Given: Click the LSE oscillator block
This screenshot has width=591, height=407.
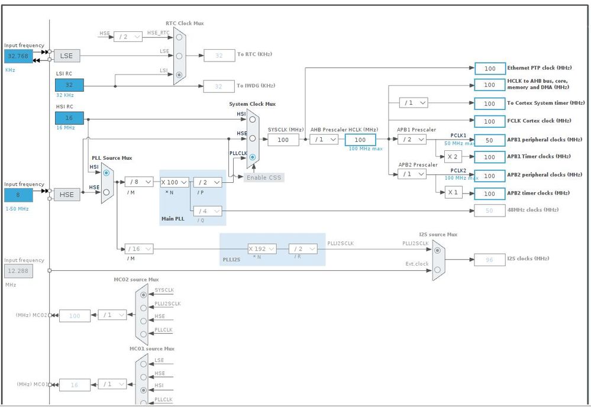Looking at the screenshot, I should [67, 56].
